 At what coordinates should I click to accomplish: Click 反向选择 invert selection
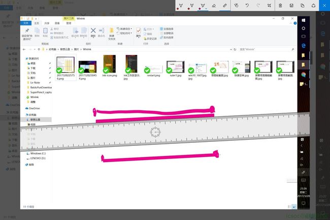click(167, 38)
